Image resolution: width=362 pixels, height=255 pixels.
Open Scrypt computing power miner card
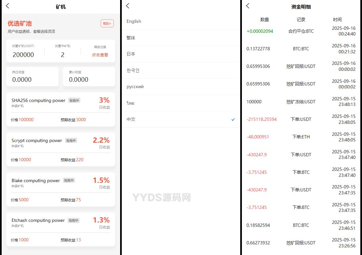pyautogui.click(x=61, y=149)
